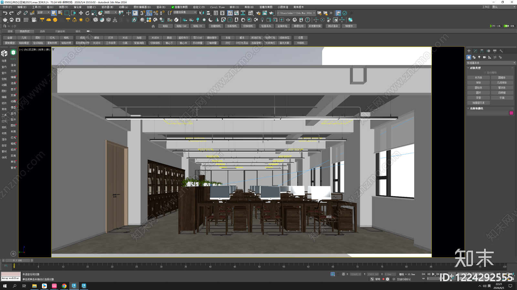The height and width of the screenshot is (290, 517).
Task: Open the 修改器(M) menu
Action: pos(107,7)
